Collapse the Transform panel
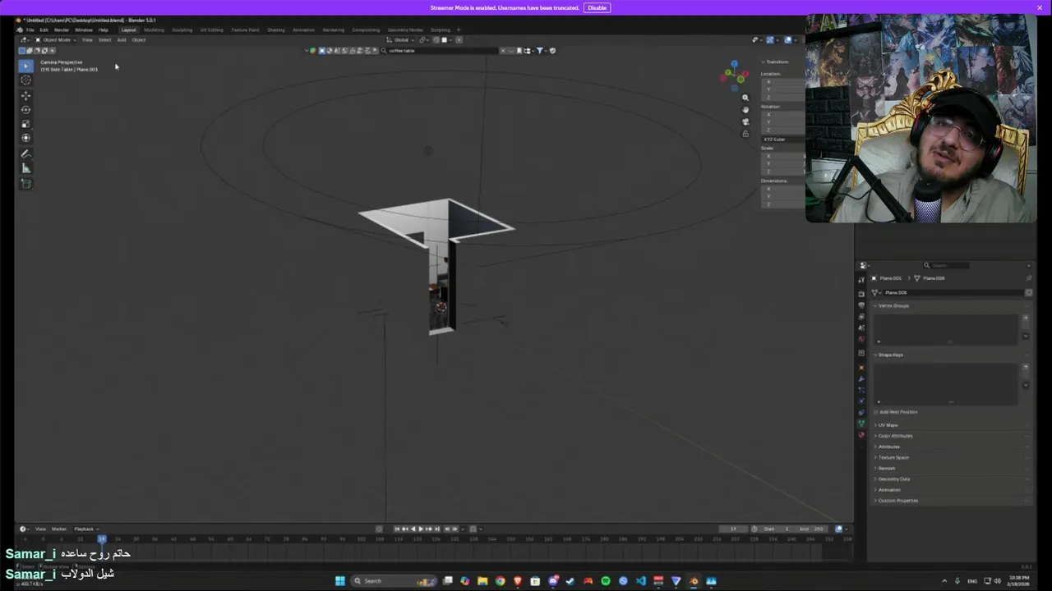The width and height of the screenshot is (1052, 591). tap(777, 62)
